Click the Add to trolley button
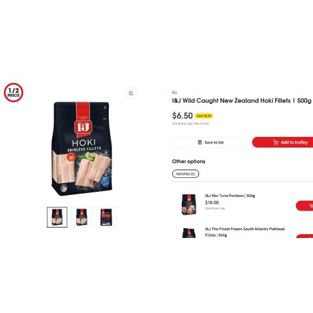 (282, 142)
